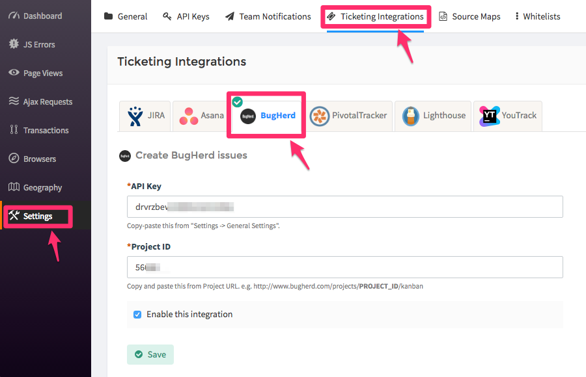Switch to the API Keys tab

pos(186,16)
